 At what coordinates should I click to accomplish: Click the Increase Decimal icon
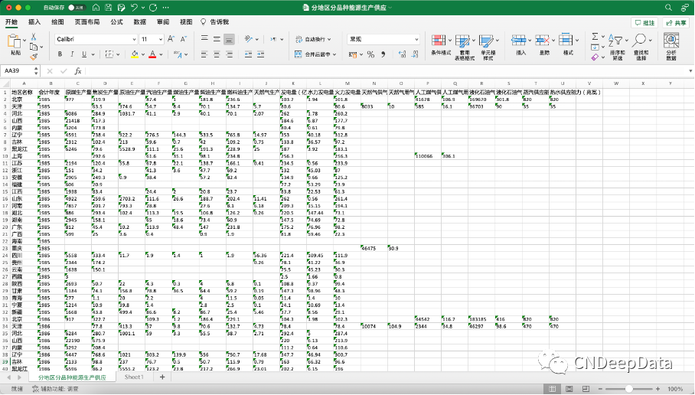click(402, 54)
